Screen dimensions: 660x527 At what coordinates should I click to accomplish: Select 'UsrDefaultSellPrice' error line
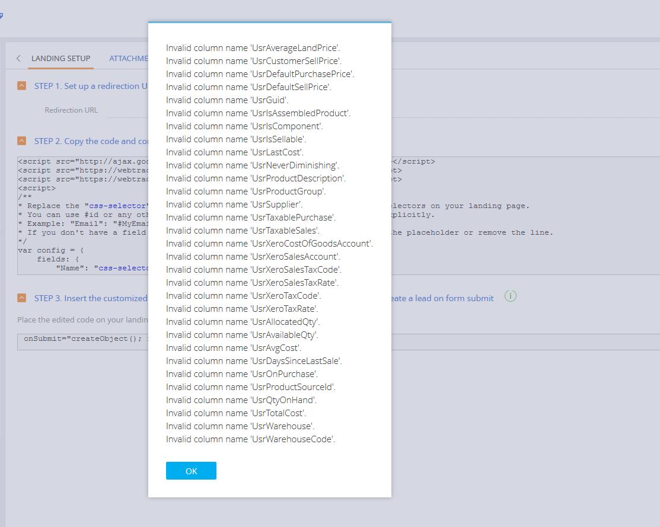[x=248, y=87]
